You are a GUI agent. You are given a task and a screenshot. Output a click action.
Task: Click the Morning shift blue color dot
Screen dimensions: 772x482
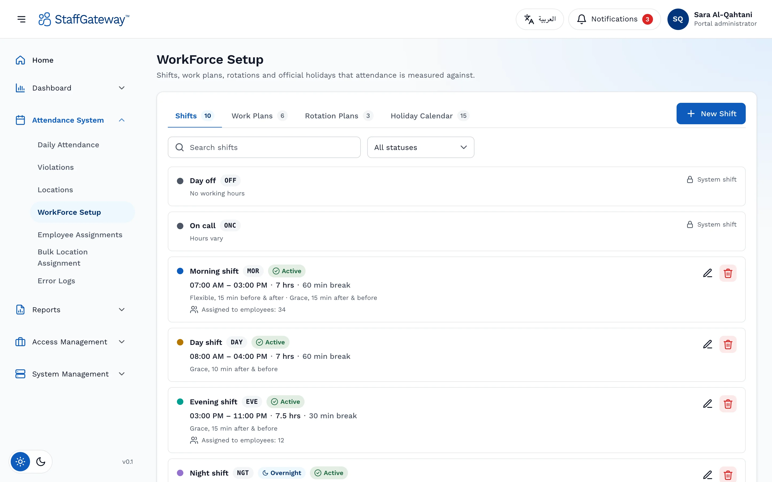click(x=180, y=271)
